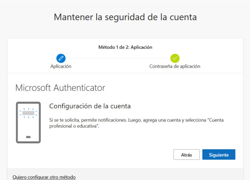Click the notifications instruction paragraph

(136, 123)
